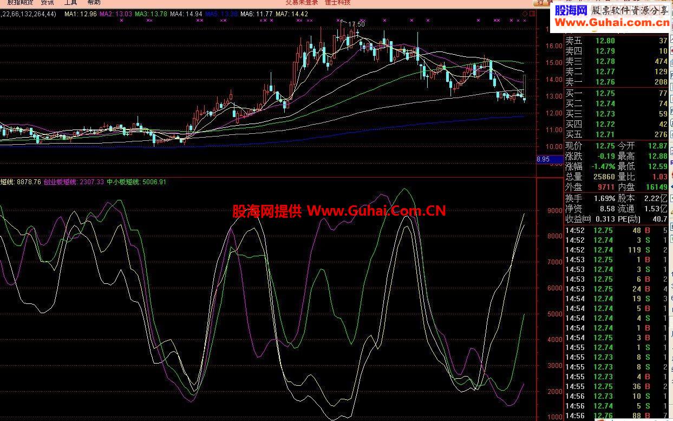Click the MA2: 13.03 indicator label

115,14
